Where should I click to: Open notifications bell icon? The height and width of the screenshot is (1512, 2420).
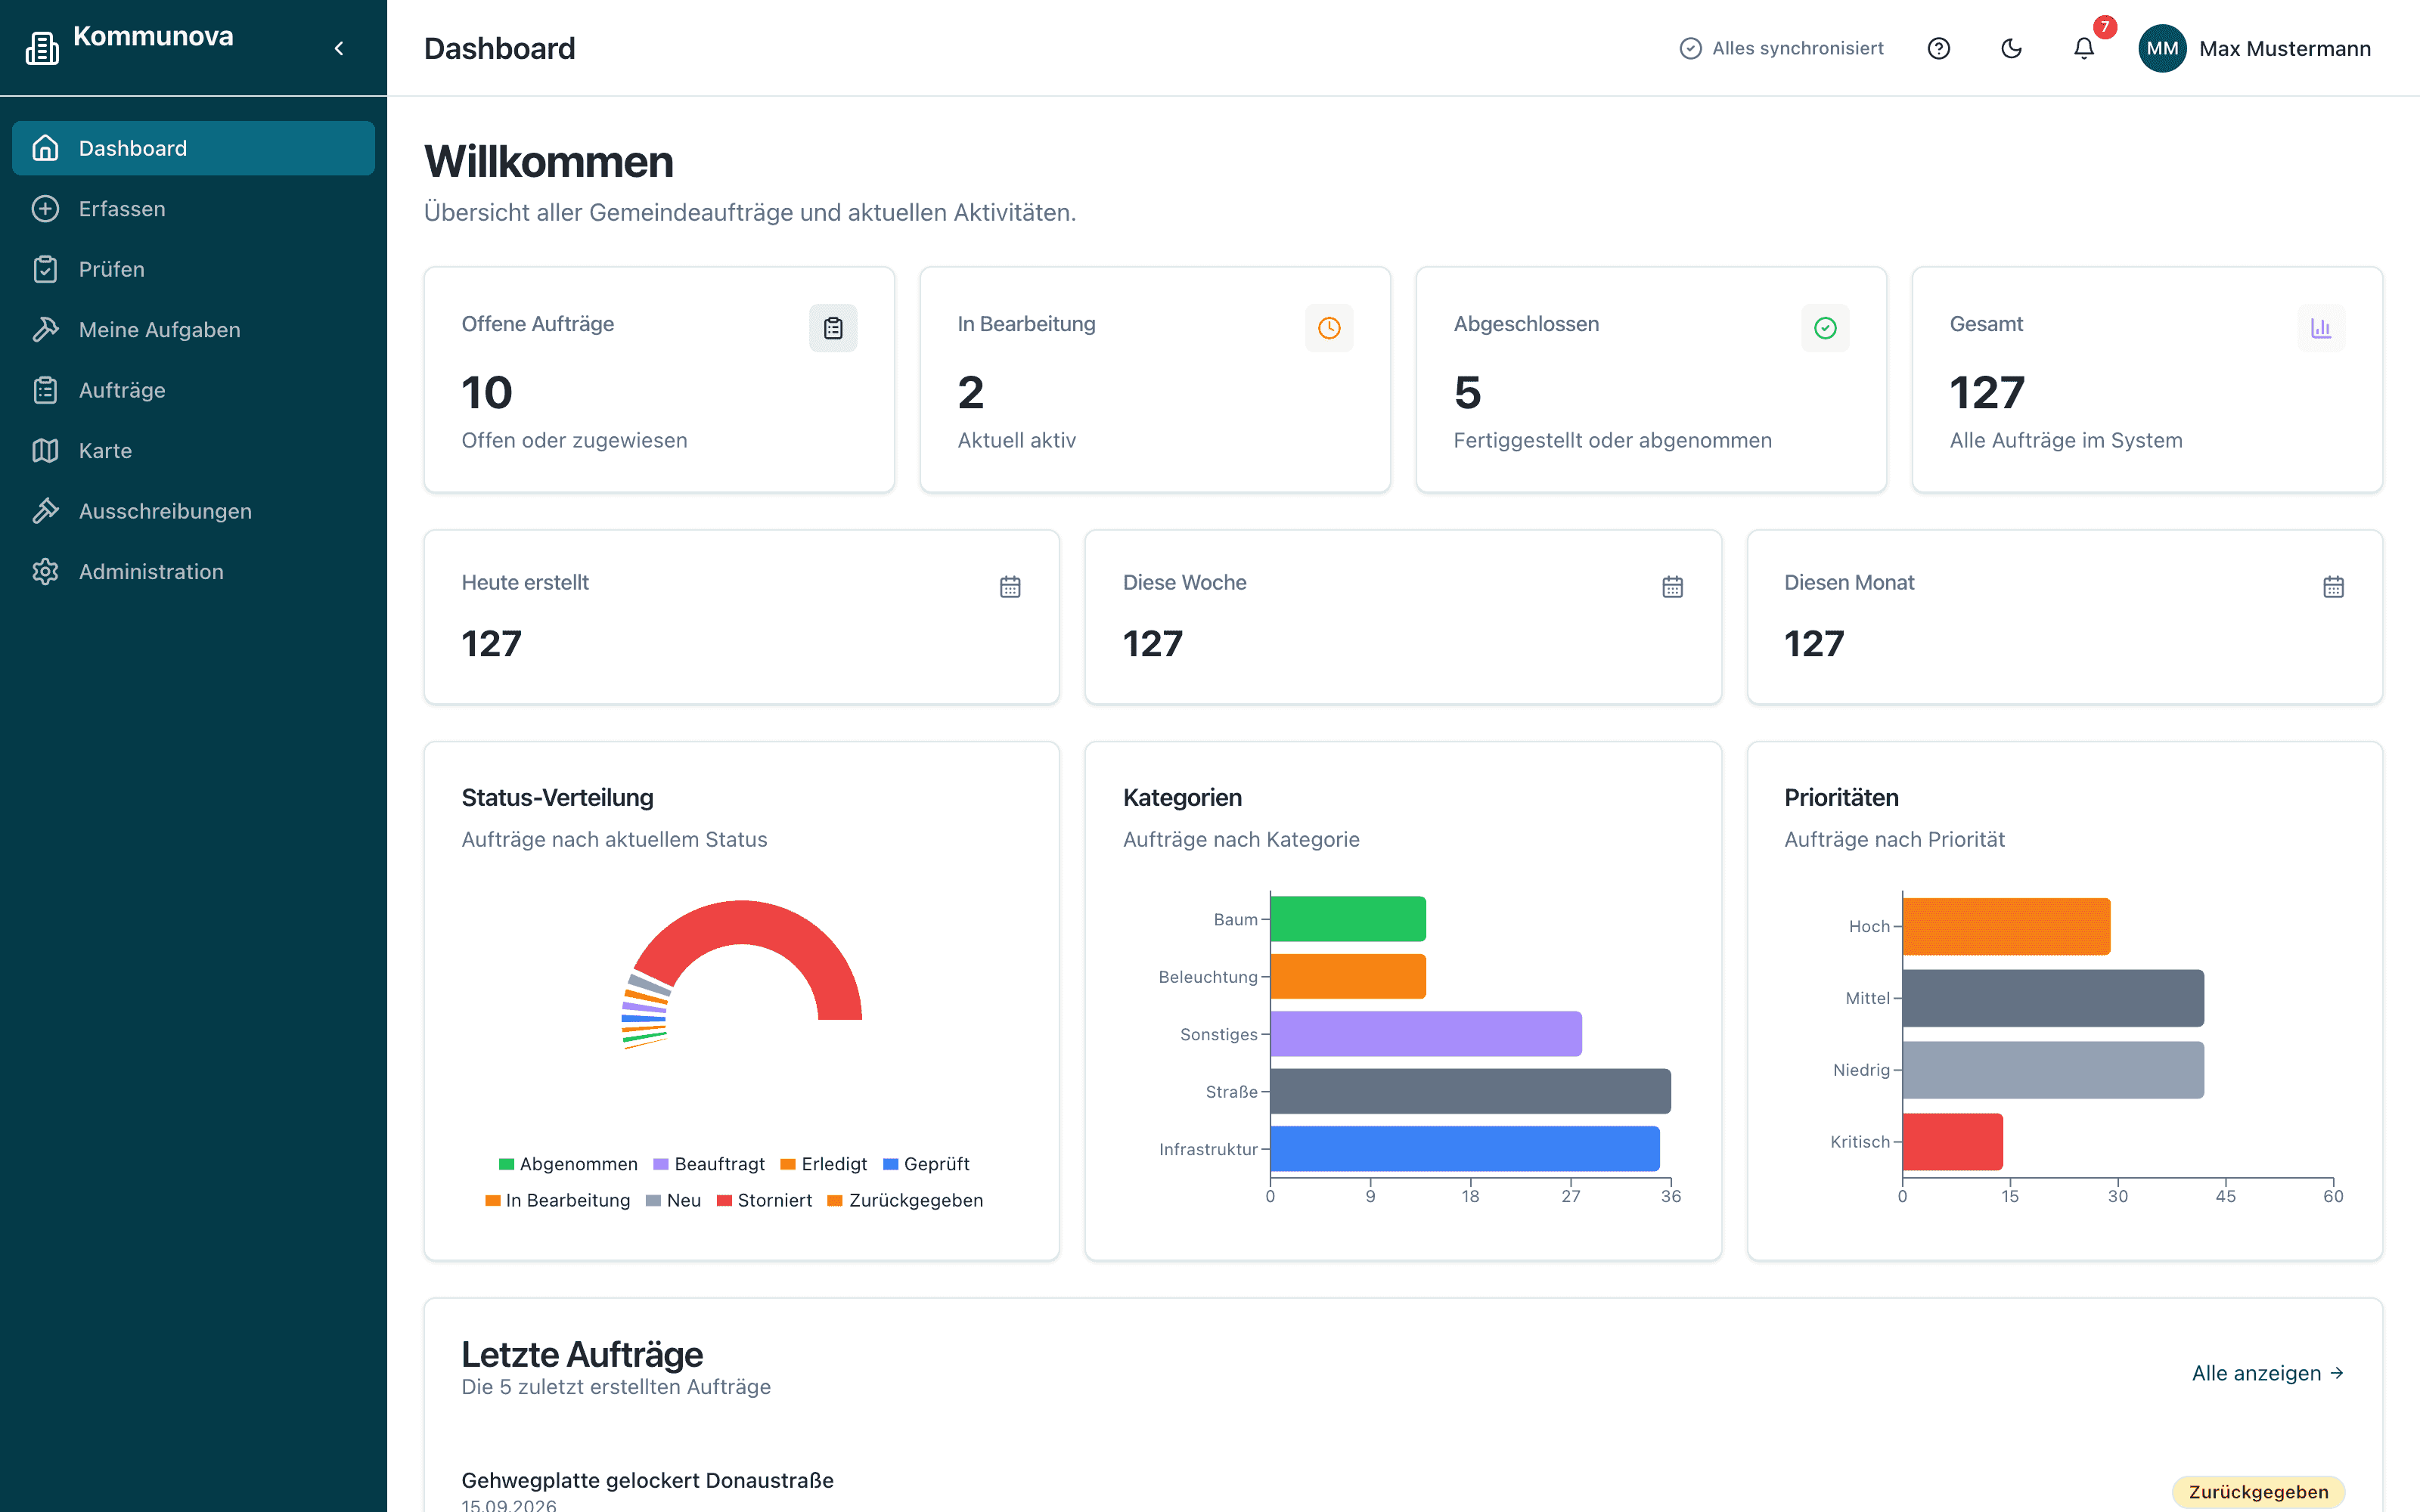2083,48
